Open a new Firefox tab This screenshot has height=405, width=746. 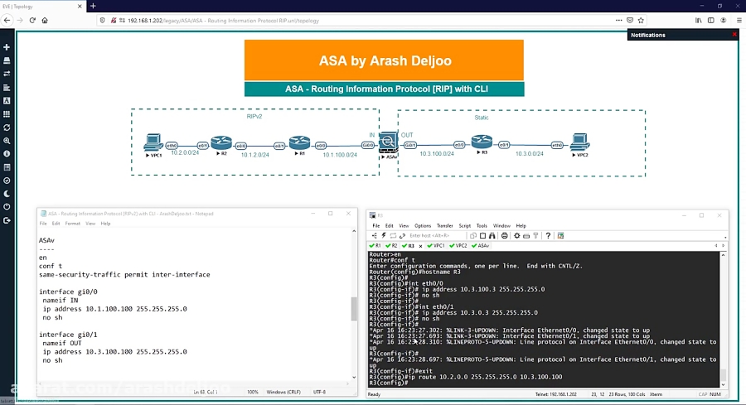click(x=93, y=6)
